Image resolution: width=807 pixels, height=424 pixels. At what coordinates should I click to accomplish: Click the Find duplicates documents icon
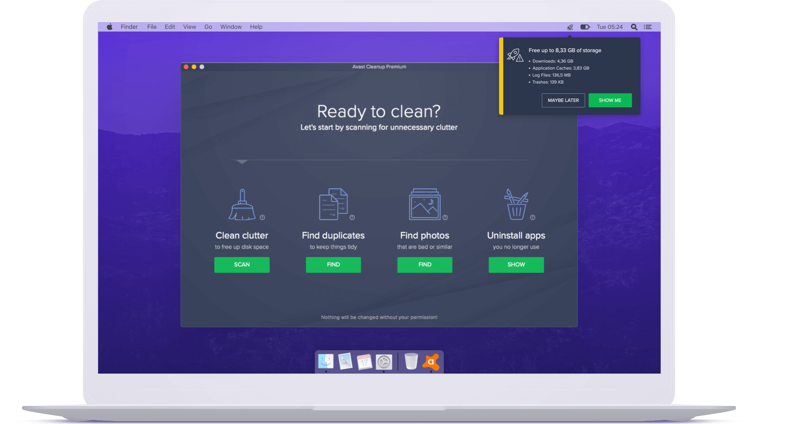pos(333,204)
